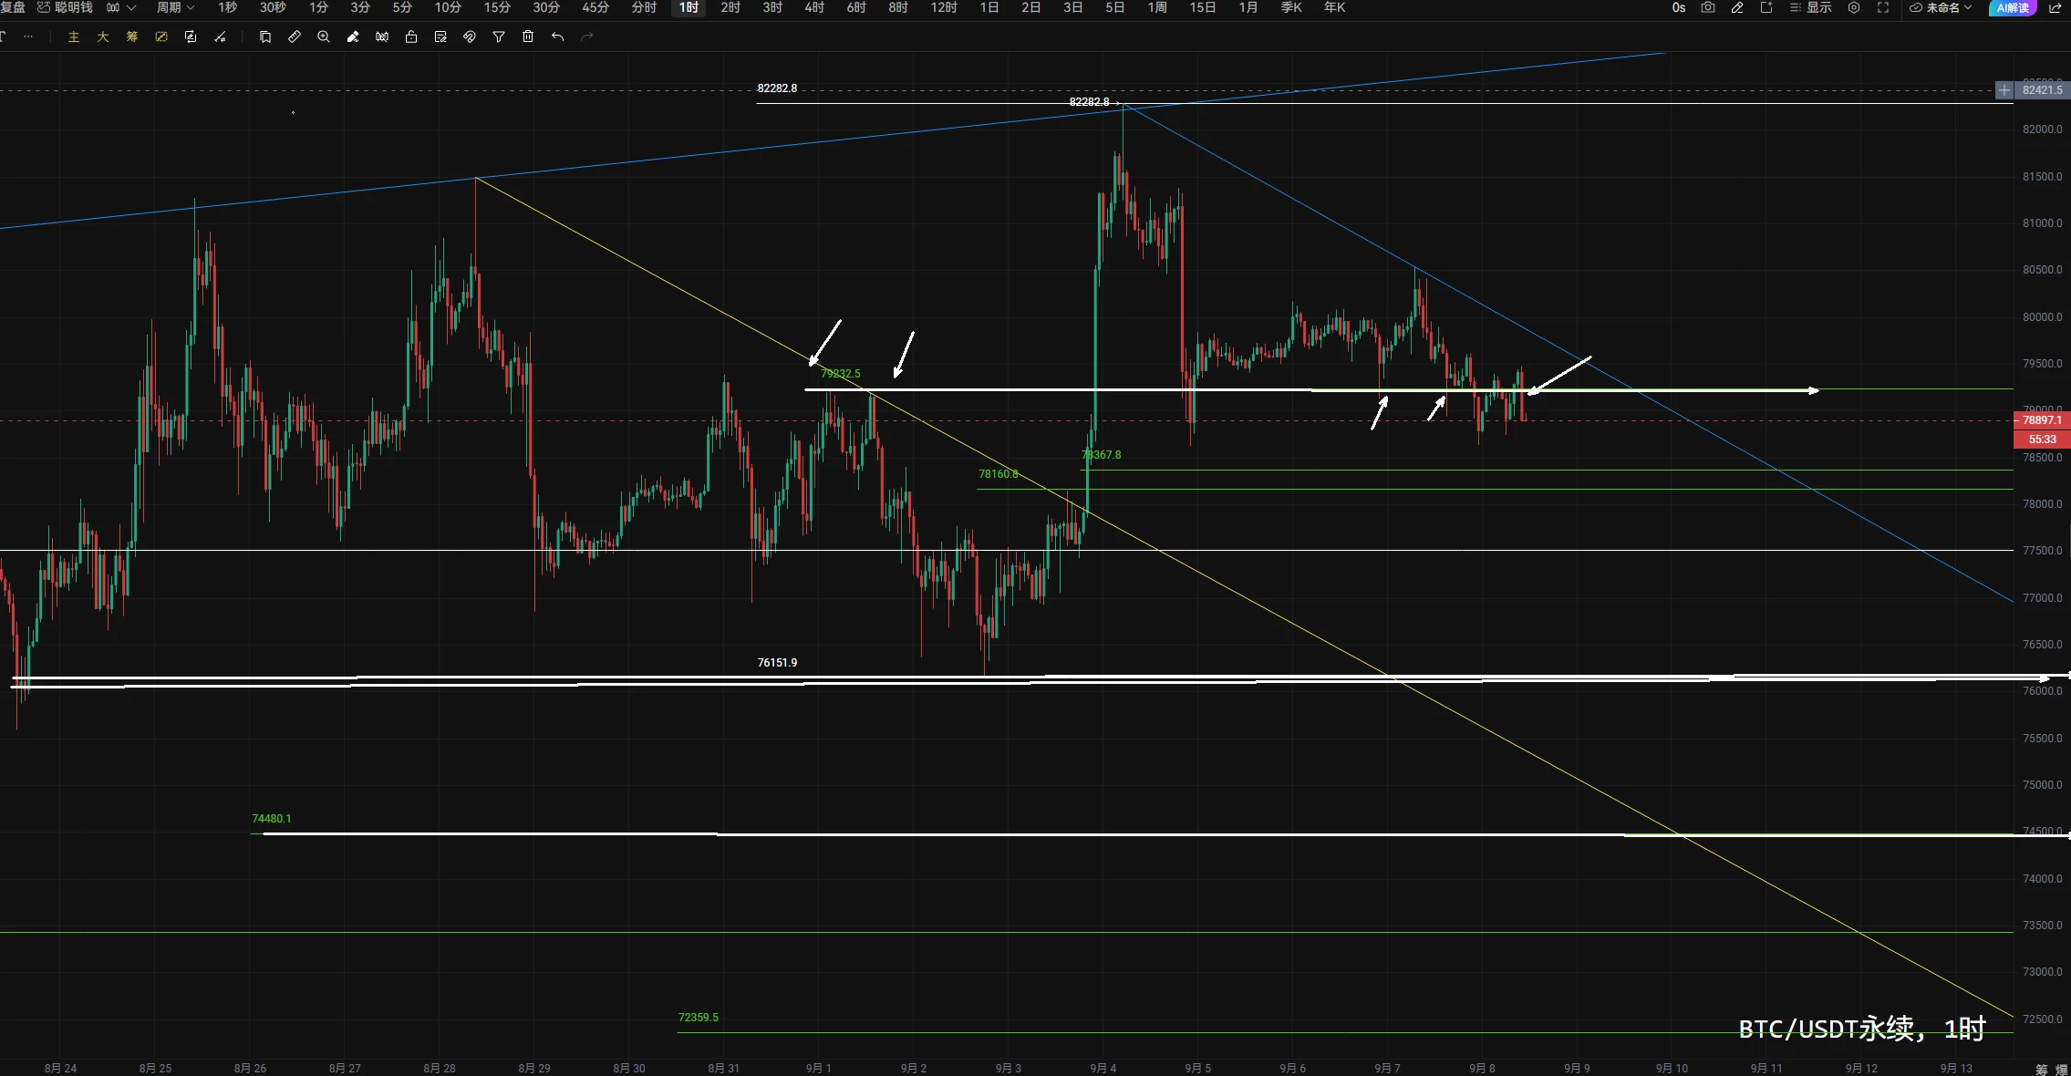The height and width of the screenshot is (1076, 2071).
Task: Open the pencil drawing tool in top bar
Action: click(1737, 7)
